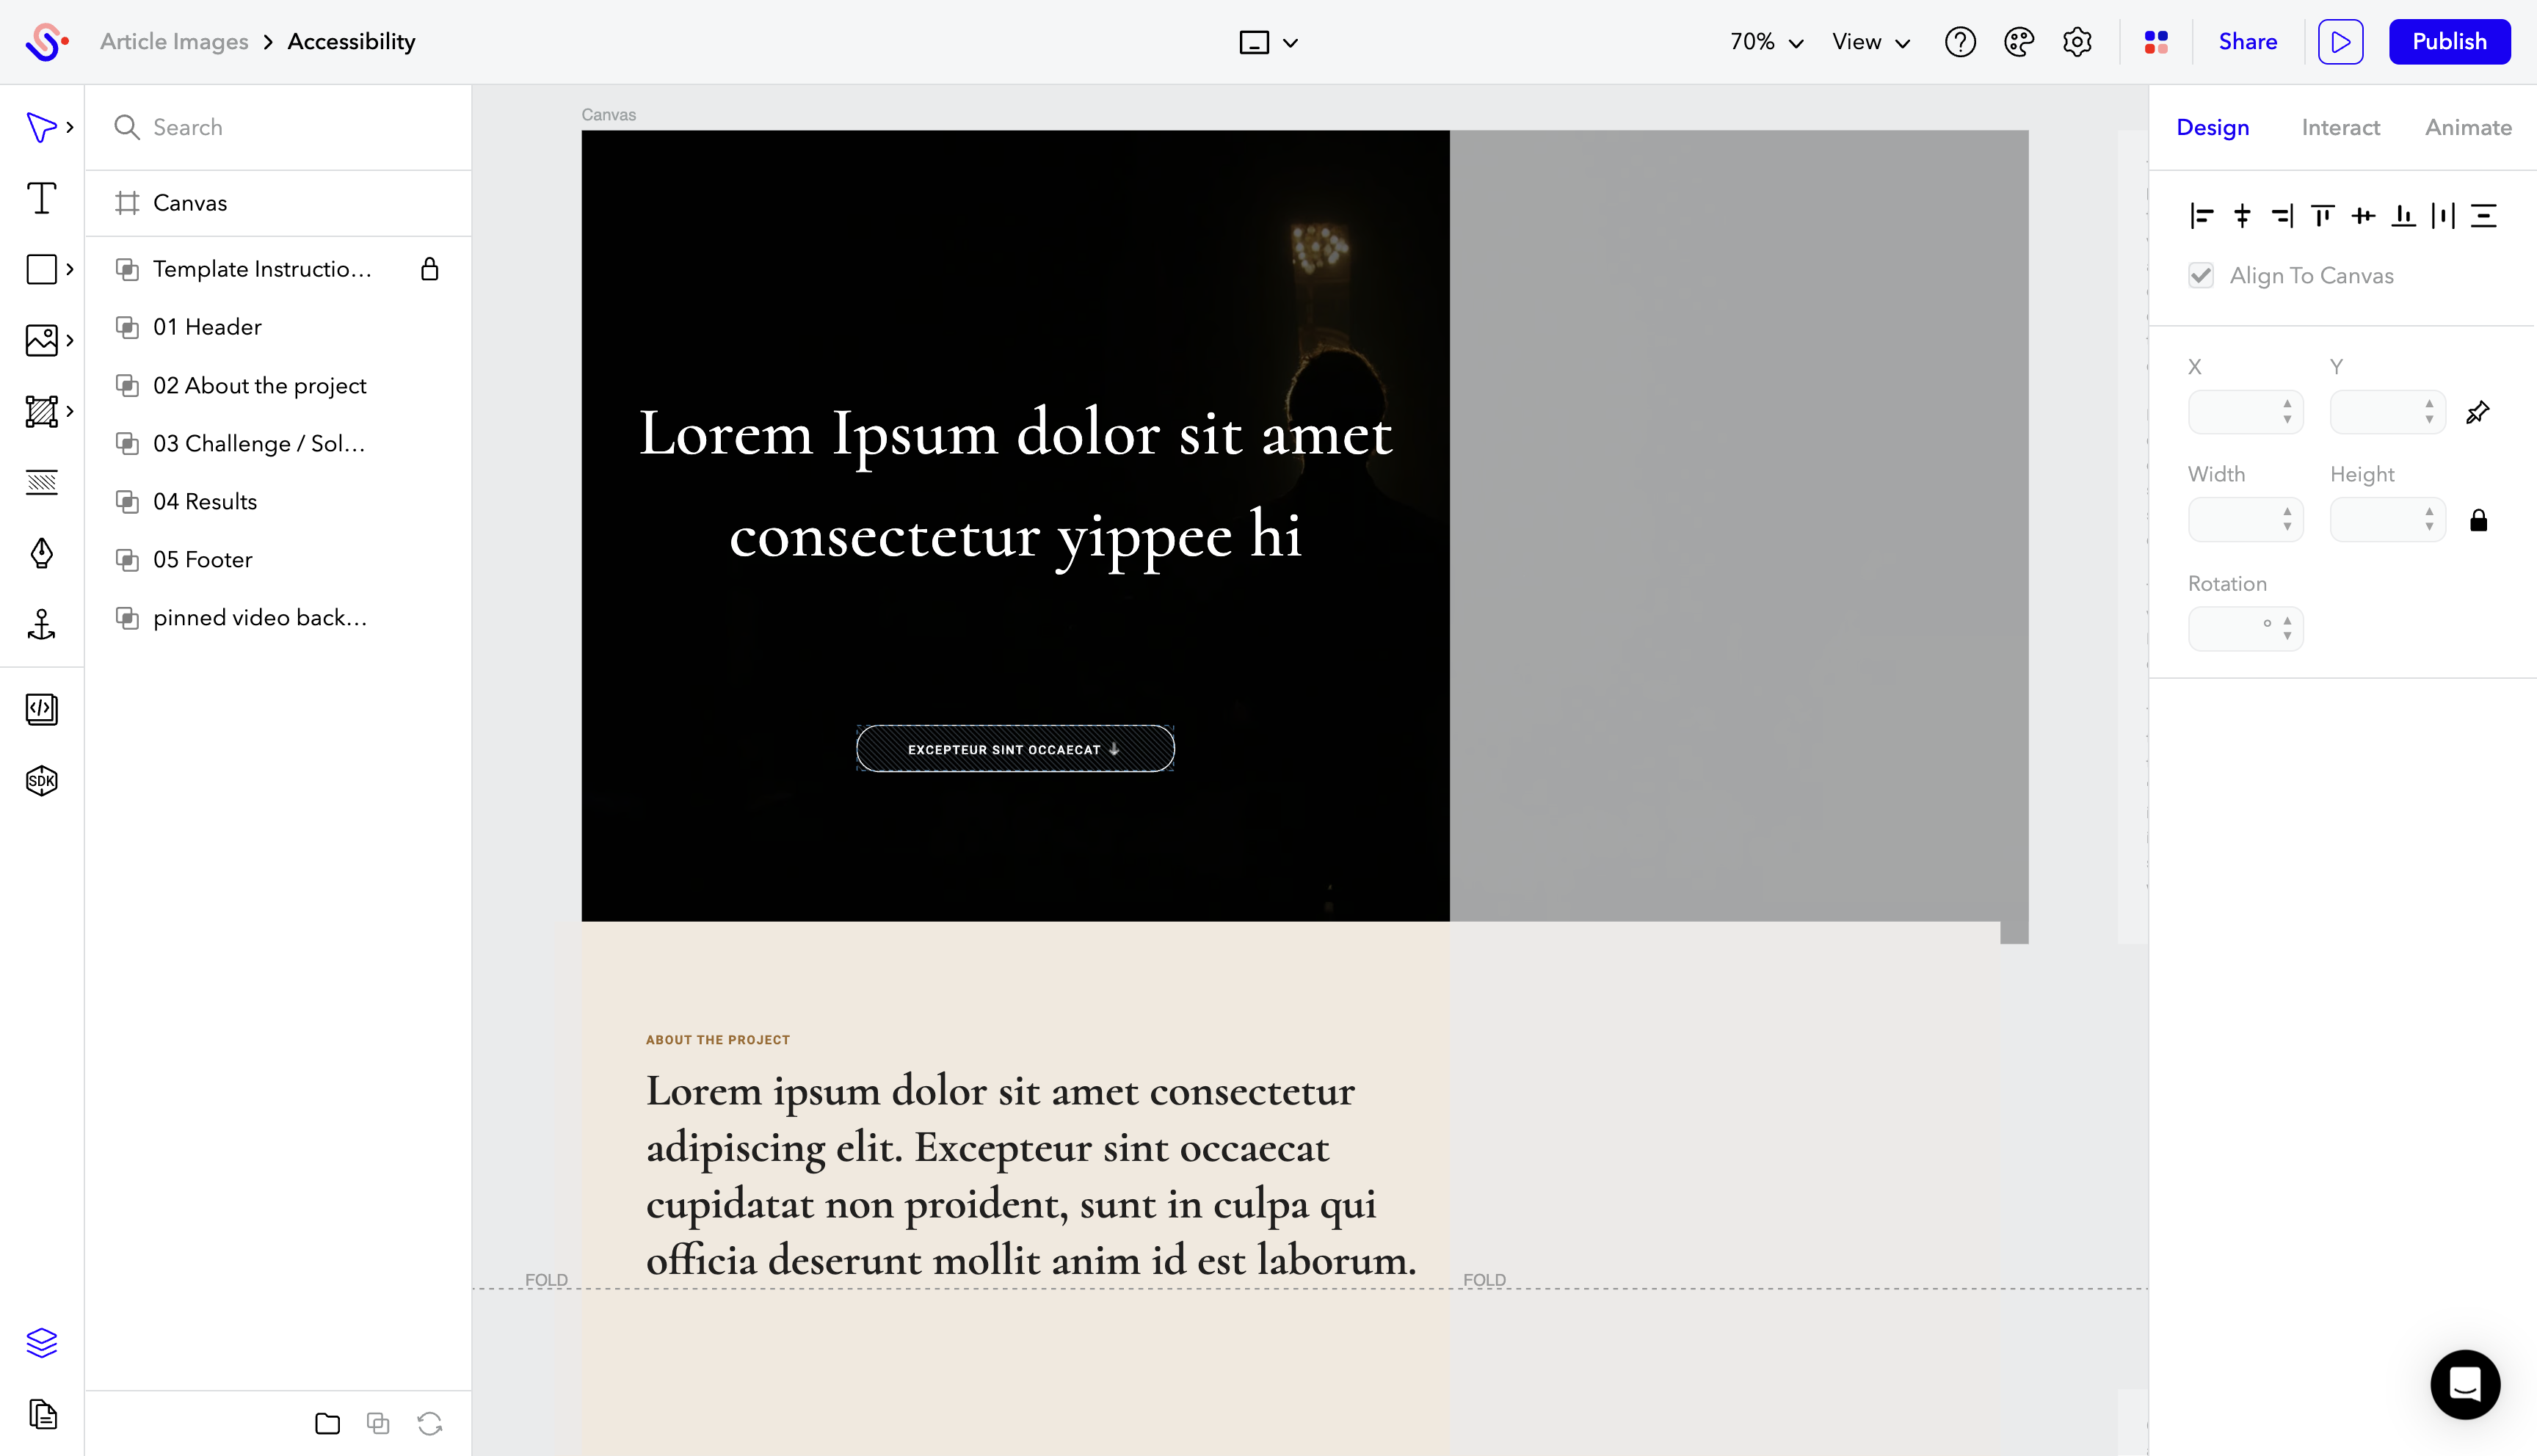Select the 02 About the project layer
The image size is (2537, 1456).
click(x=278, y=386)
